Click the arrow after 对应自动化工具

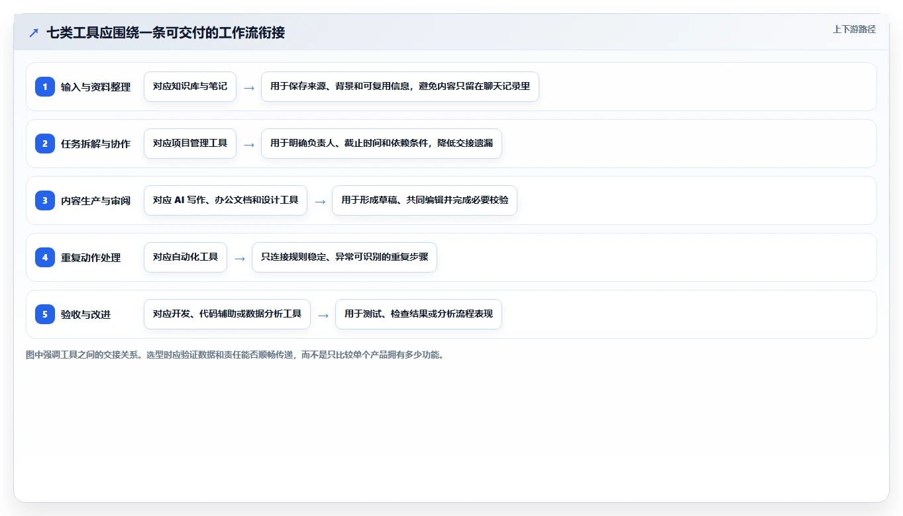(x=240, y=258)
